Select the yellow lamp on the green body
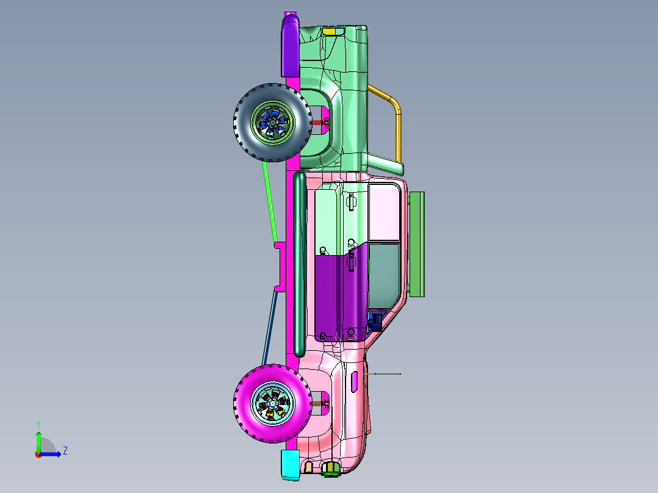658x493 pixels. click(330, 32)
